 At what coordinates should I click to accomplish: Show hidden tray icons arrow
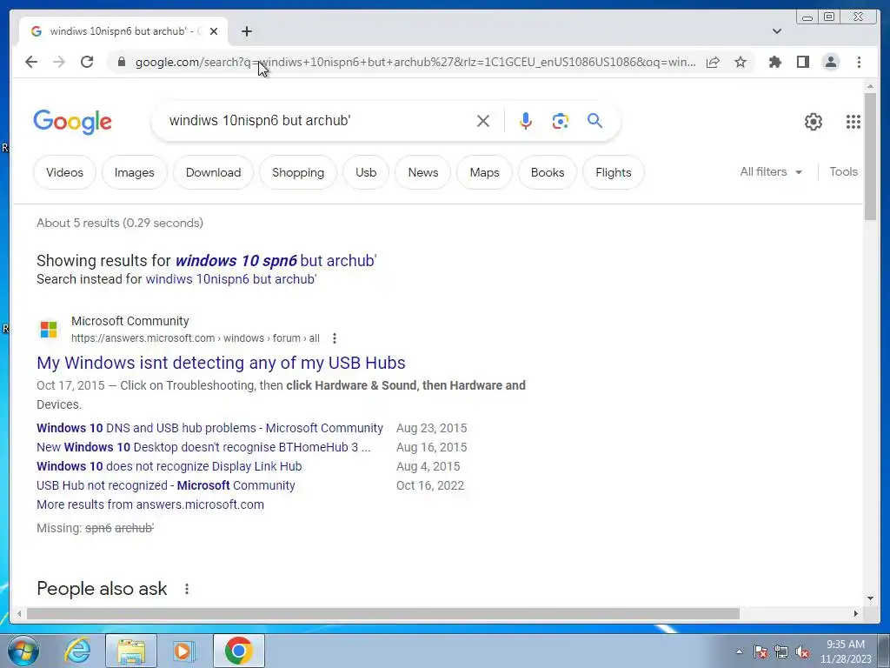click(x=739, y=651)
